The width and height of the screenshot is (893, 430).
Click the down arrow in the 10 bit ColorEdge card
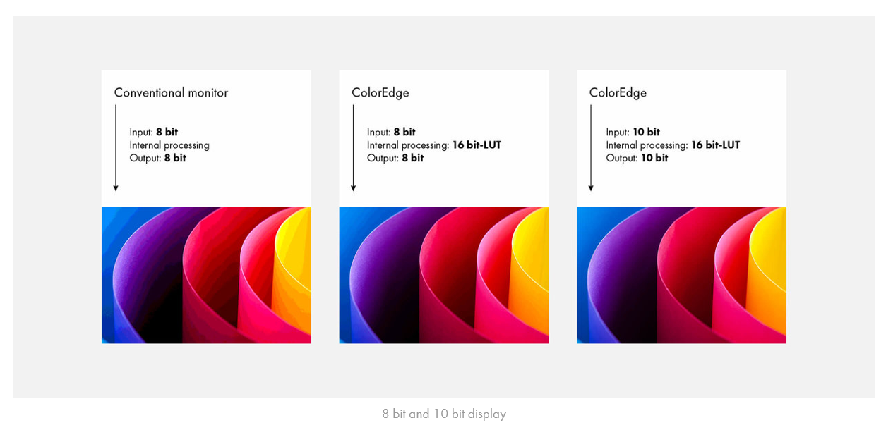[x=591, y=148]
